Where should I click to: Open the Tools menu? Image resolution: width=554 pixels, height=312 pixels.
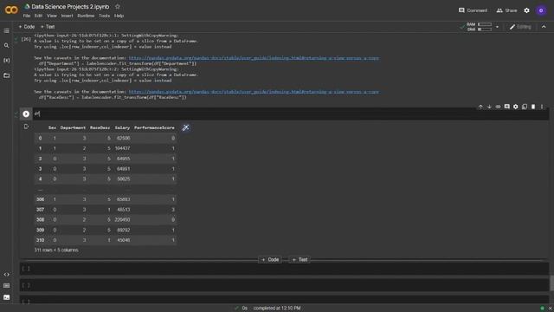(x=104, y=16)
